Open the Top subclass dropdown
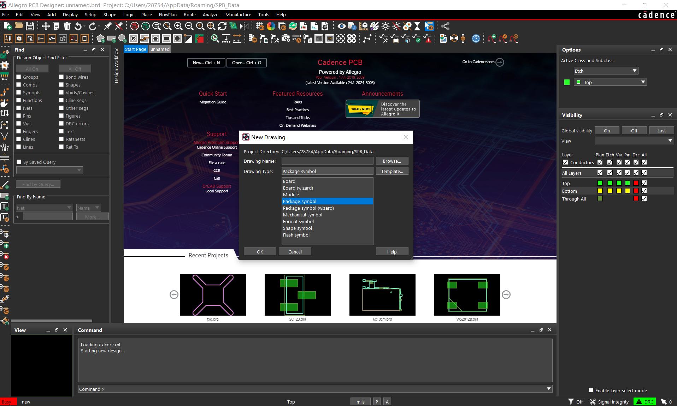The height and width of the screenshot is (406, 677). click(x=610, y=82)
